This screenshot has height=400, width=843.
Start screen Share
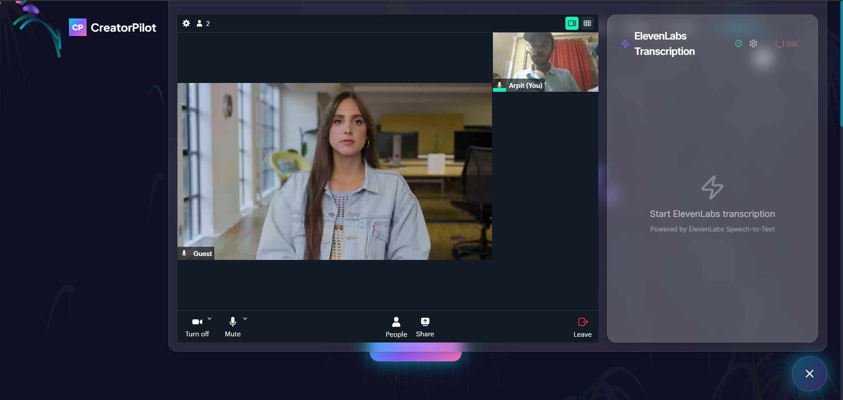(x=425, y=328)
